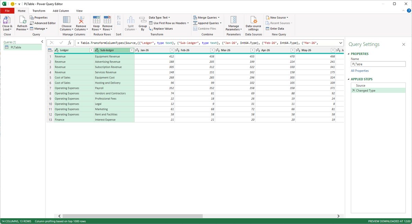Click the query Name input field
The width and height of the screenshot is (412, 224).
pos(378,64)
